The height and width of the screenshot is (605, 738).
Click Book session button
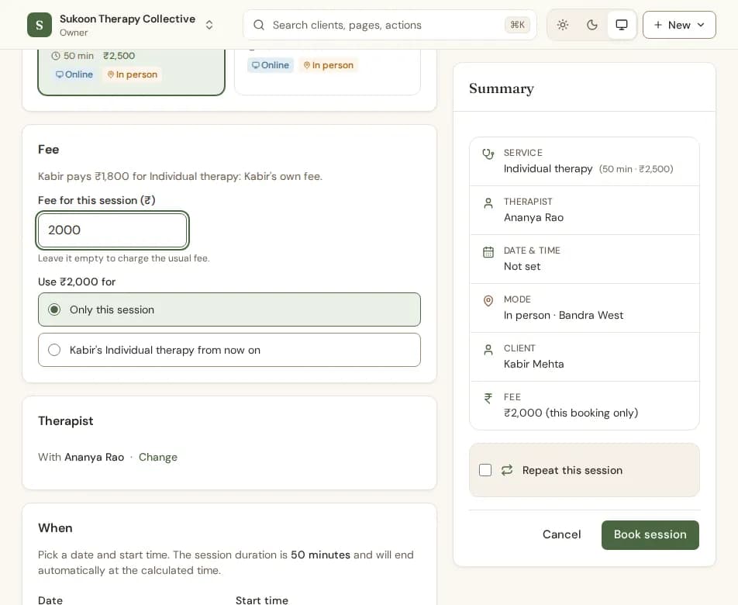tap(650, 534)
